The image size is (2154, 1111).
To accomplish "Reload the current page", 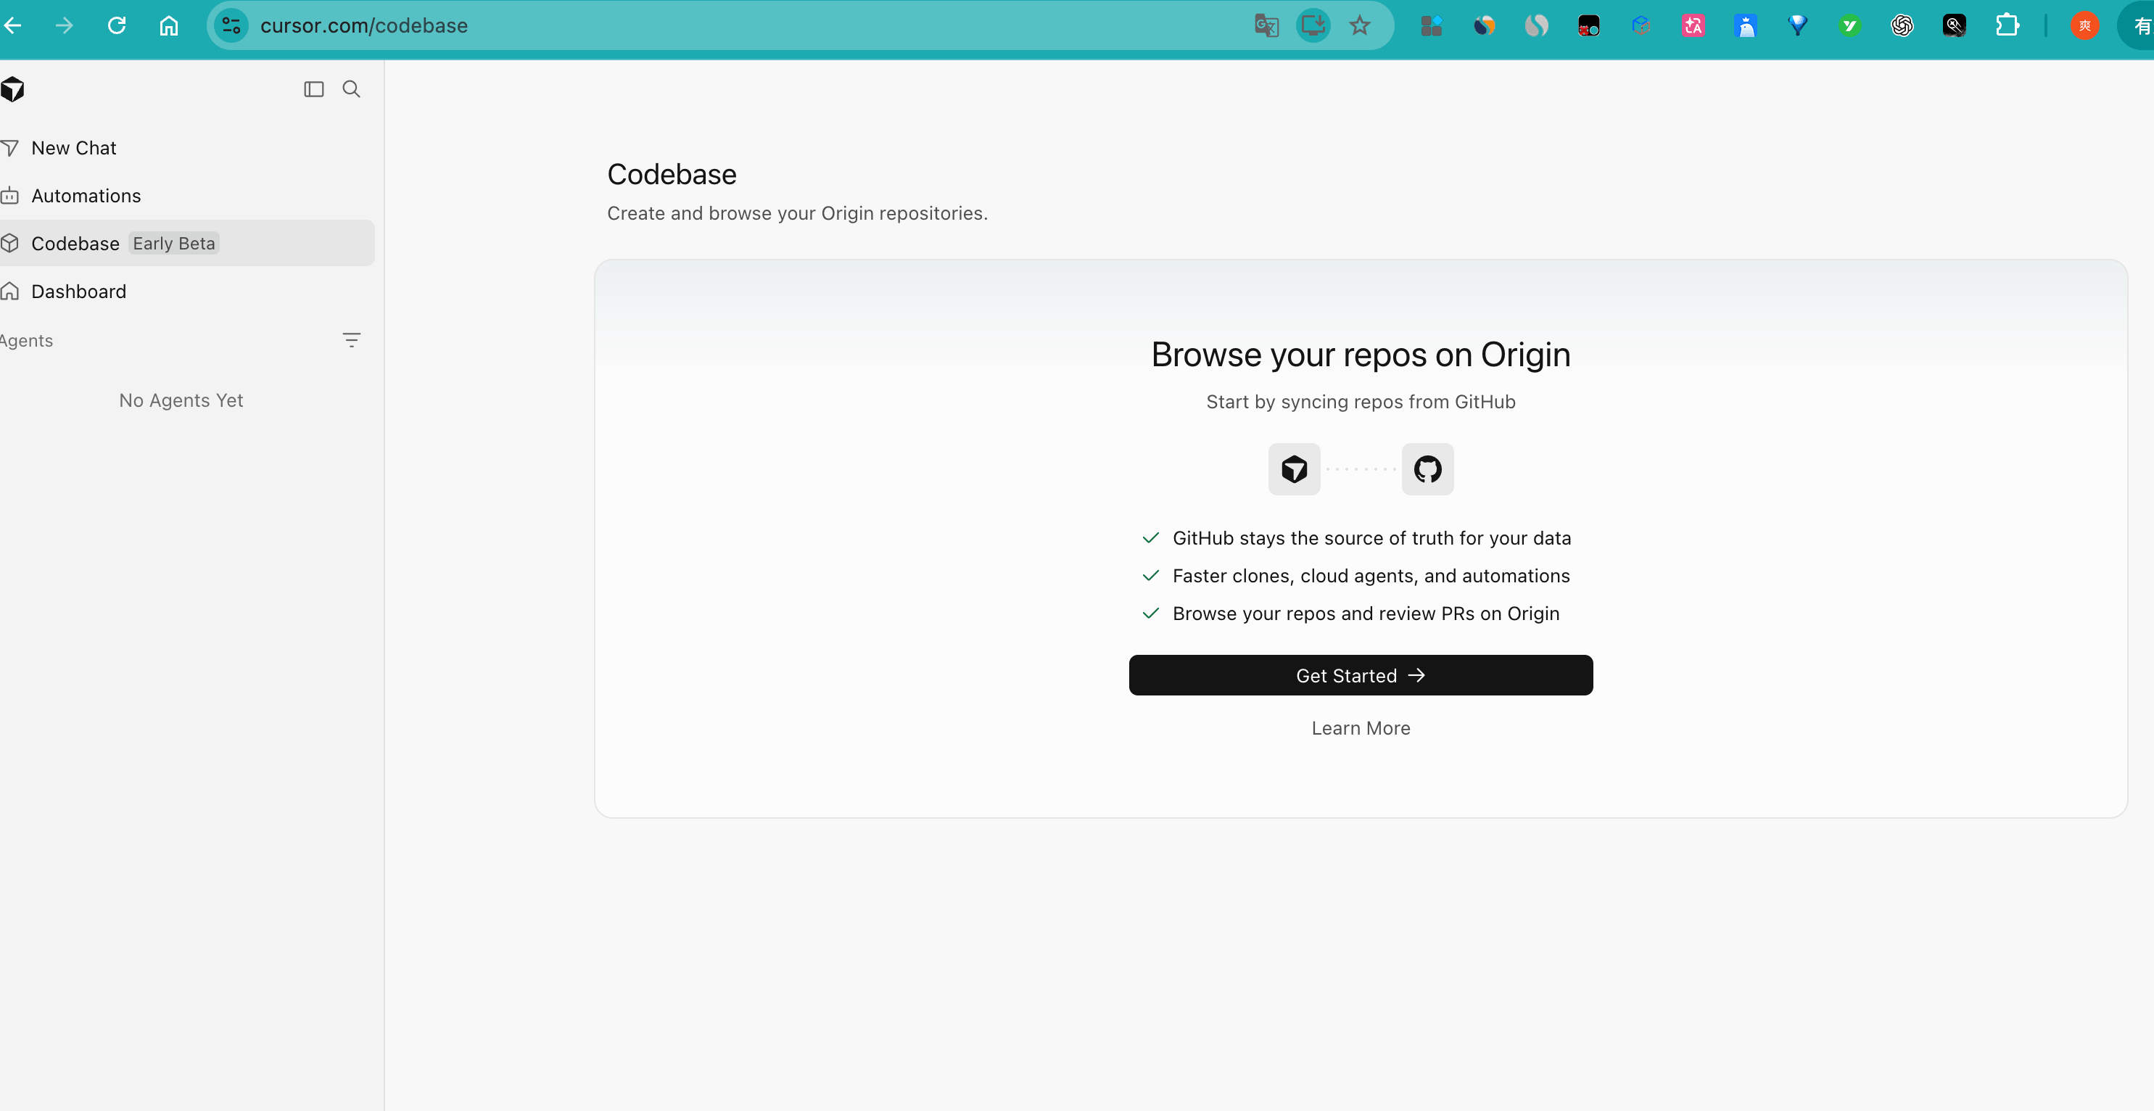I will (117, 26).
